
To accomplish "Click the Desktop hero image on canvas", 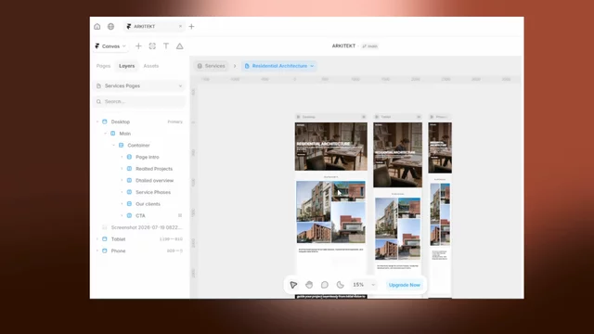I will click(x=330, y=147).
